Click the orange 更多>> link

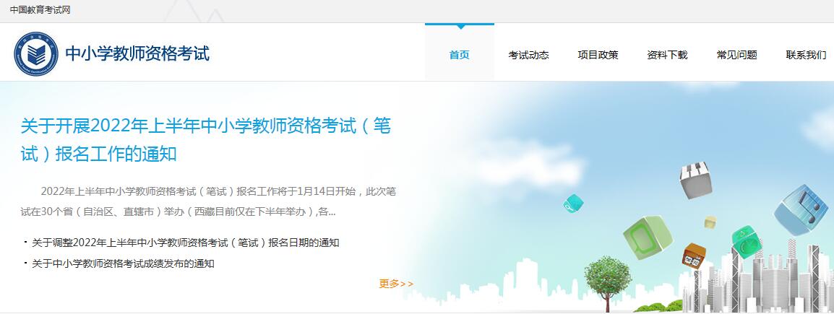point(396,284)
